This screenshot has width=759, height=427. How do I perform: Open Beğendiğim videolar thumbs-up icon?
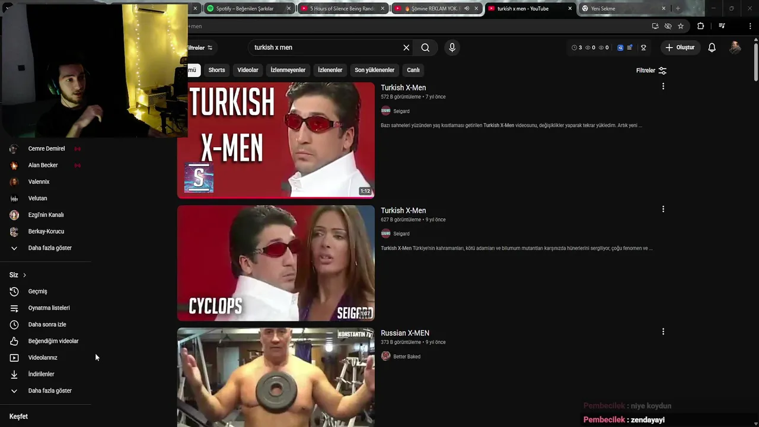(x=14, y=342)
